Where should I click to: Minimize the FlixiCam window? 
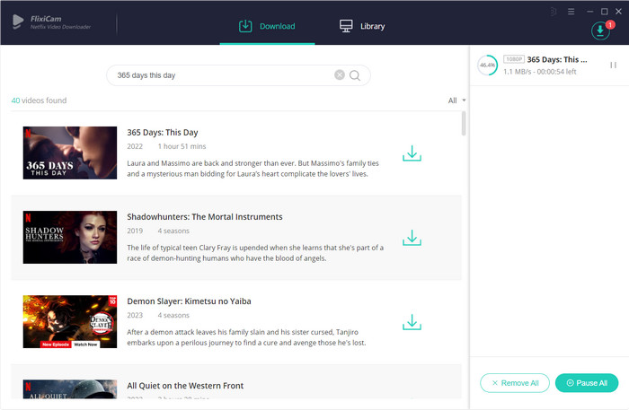[x=589, y=12]
